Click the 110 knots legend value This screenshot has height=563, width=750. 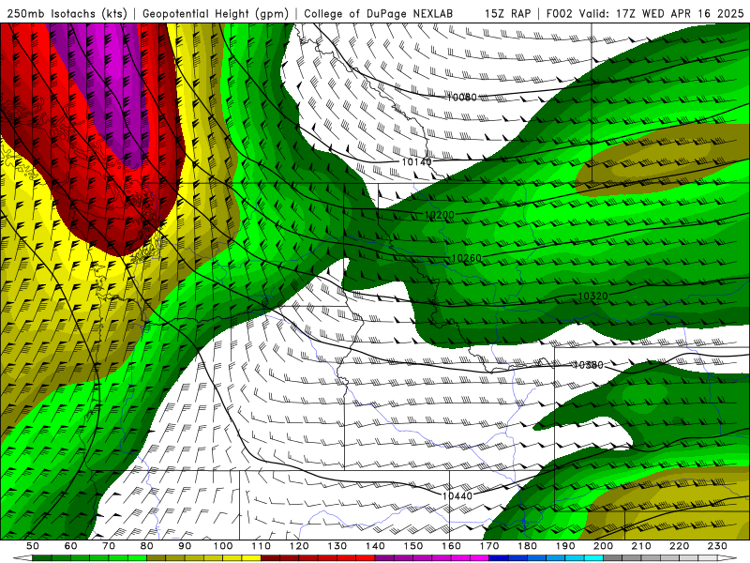coord(262,546)
